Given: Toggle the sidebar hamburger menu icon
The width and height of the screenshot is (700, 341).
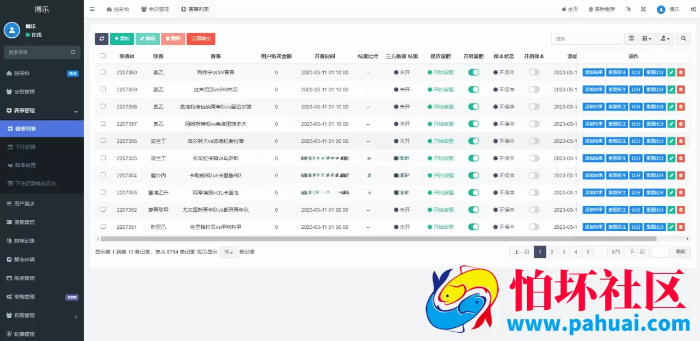Looking at the screenshot, I should click(x=92, y=9).
